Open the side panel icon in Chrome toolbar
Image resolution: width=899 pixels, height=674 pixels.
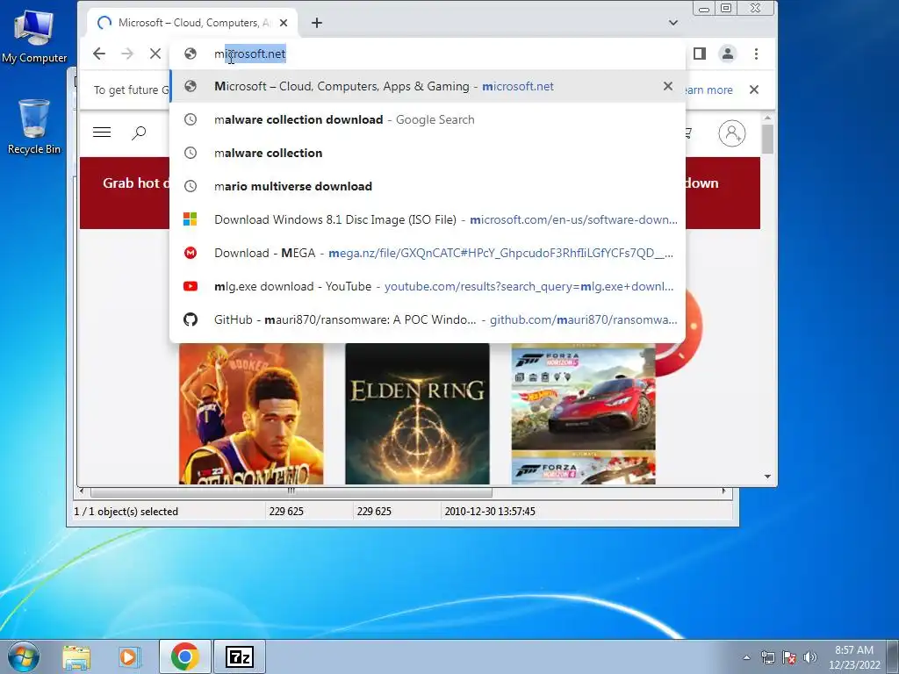700,54
